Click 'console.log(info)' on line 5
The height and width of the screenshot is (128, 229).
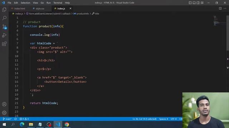point(45,35)
